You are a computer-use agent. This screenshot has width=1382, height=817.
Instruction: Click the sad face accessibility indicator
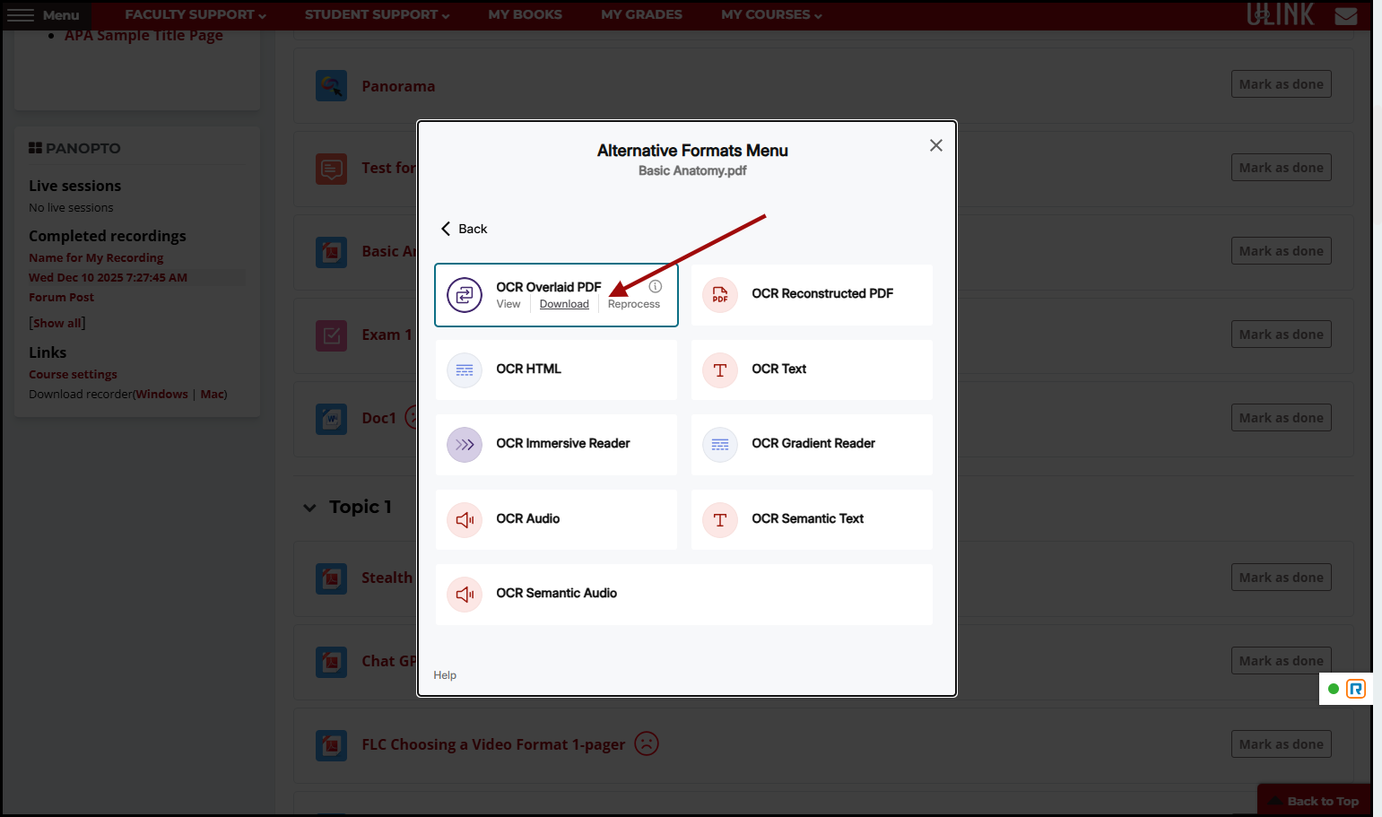click(647, 743)
